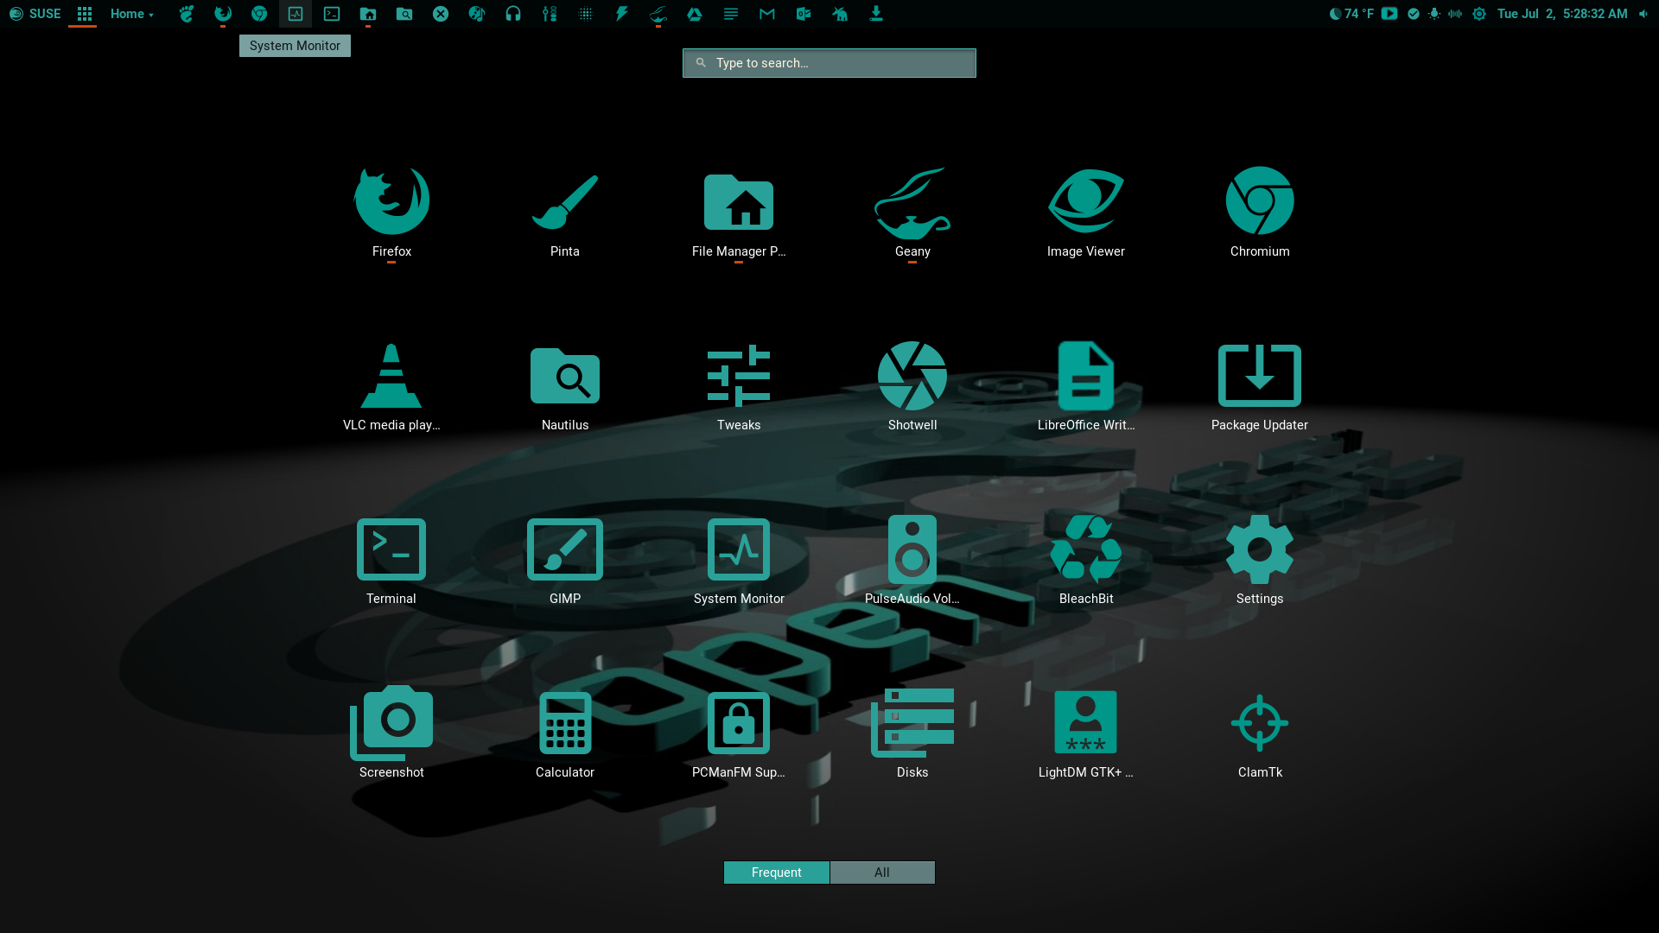Viewport: 1659px width, 933px height.
Task: Click Firefox shortcut in top panel
Action: [223, 14]
